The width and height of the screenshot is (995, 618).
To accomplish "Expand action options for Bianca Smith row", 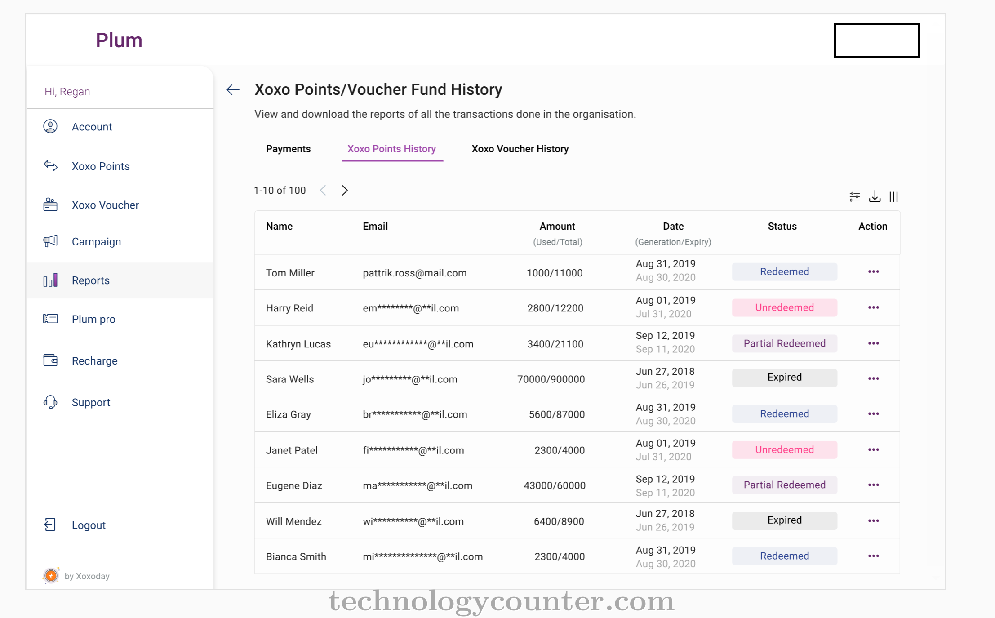I will (873, 556).
